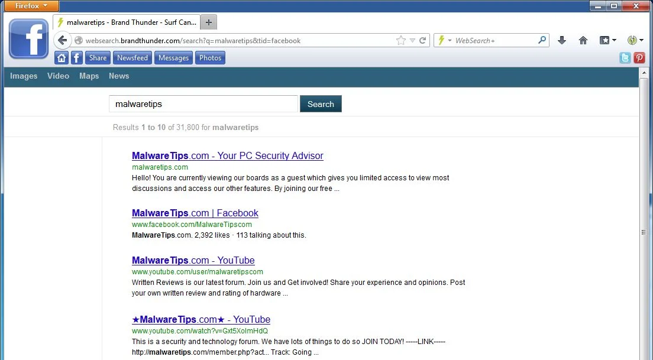Click www.youtube.com/watch?v=Gxt5XoImHdQ URL text
Viewport: 653px width, 360px height.
click(x=200, y=331)
